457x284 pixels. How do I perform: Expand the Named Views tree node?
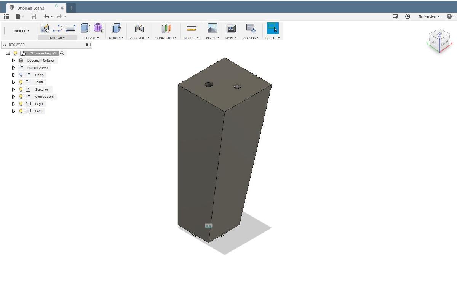point(14,68)
